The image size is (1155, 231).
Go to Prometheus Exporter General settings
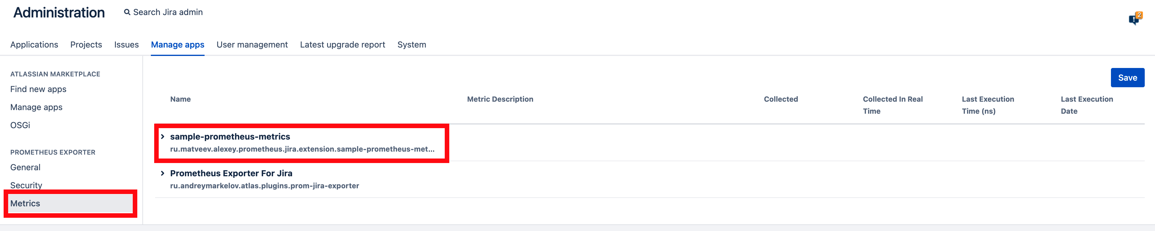(25, 168)
